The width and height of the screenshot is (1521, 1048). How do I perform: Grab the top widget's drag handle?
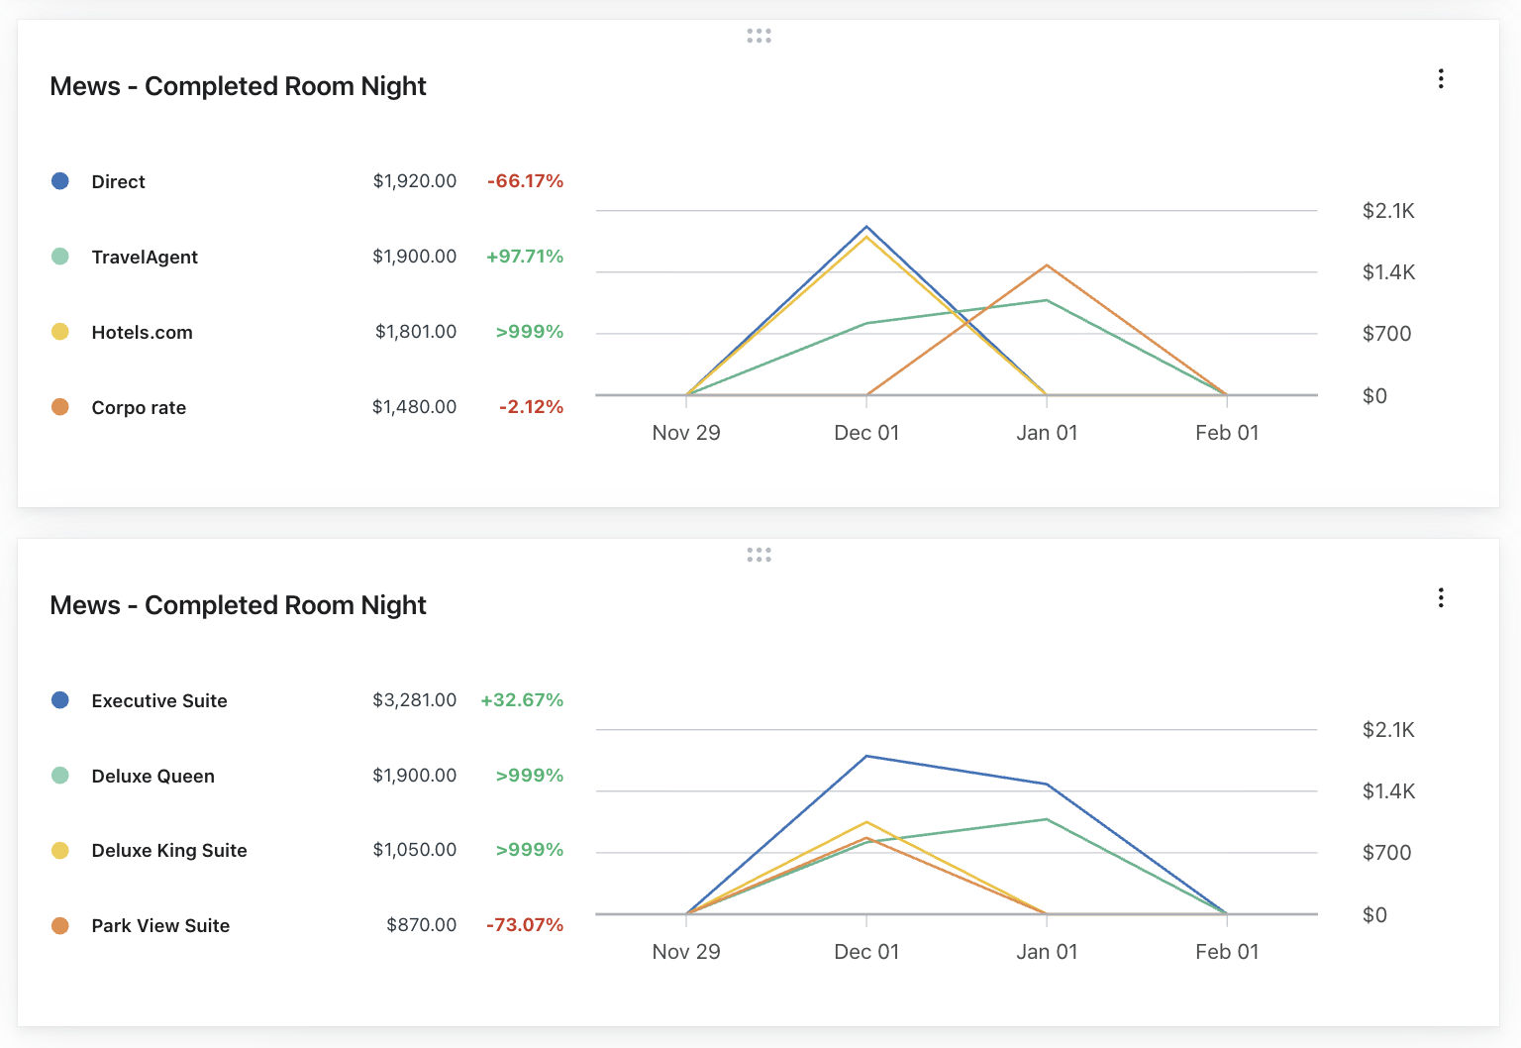coord(759,36)
